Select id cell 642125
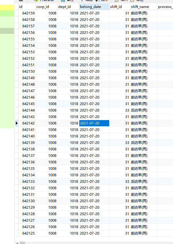 pyautogui.click(x=27, y=233)
